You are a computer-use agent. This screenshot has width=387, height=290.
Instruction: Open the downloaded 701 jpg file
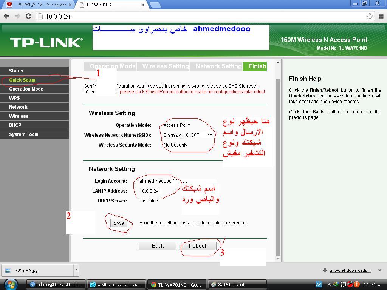37,270
